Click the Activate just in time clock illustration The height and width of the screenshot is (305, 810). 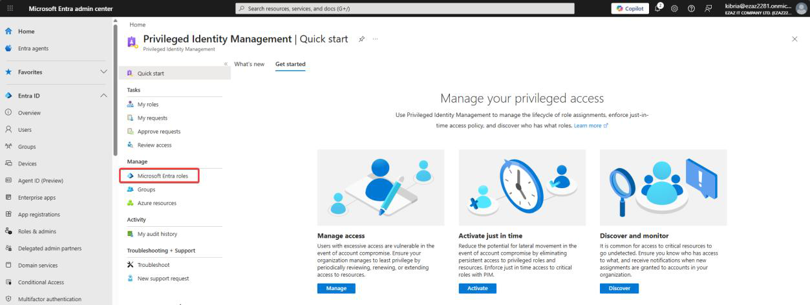click(x=522, y=187)
